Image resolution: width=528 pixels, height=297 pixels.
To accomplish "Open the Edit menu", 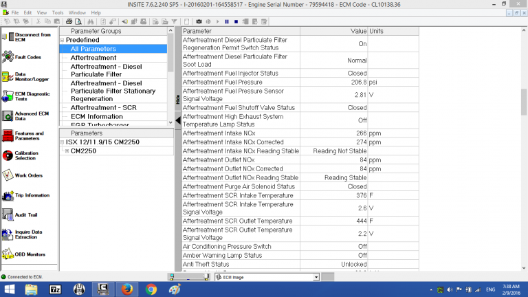I will tap(27, 13).
